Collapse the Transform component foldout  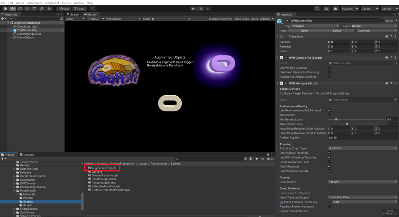[x=278, y=37]
